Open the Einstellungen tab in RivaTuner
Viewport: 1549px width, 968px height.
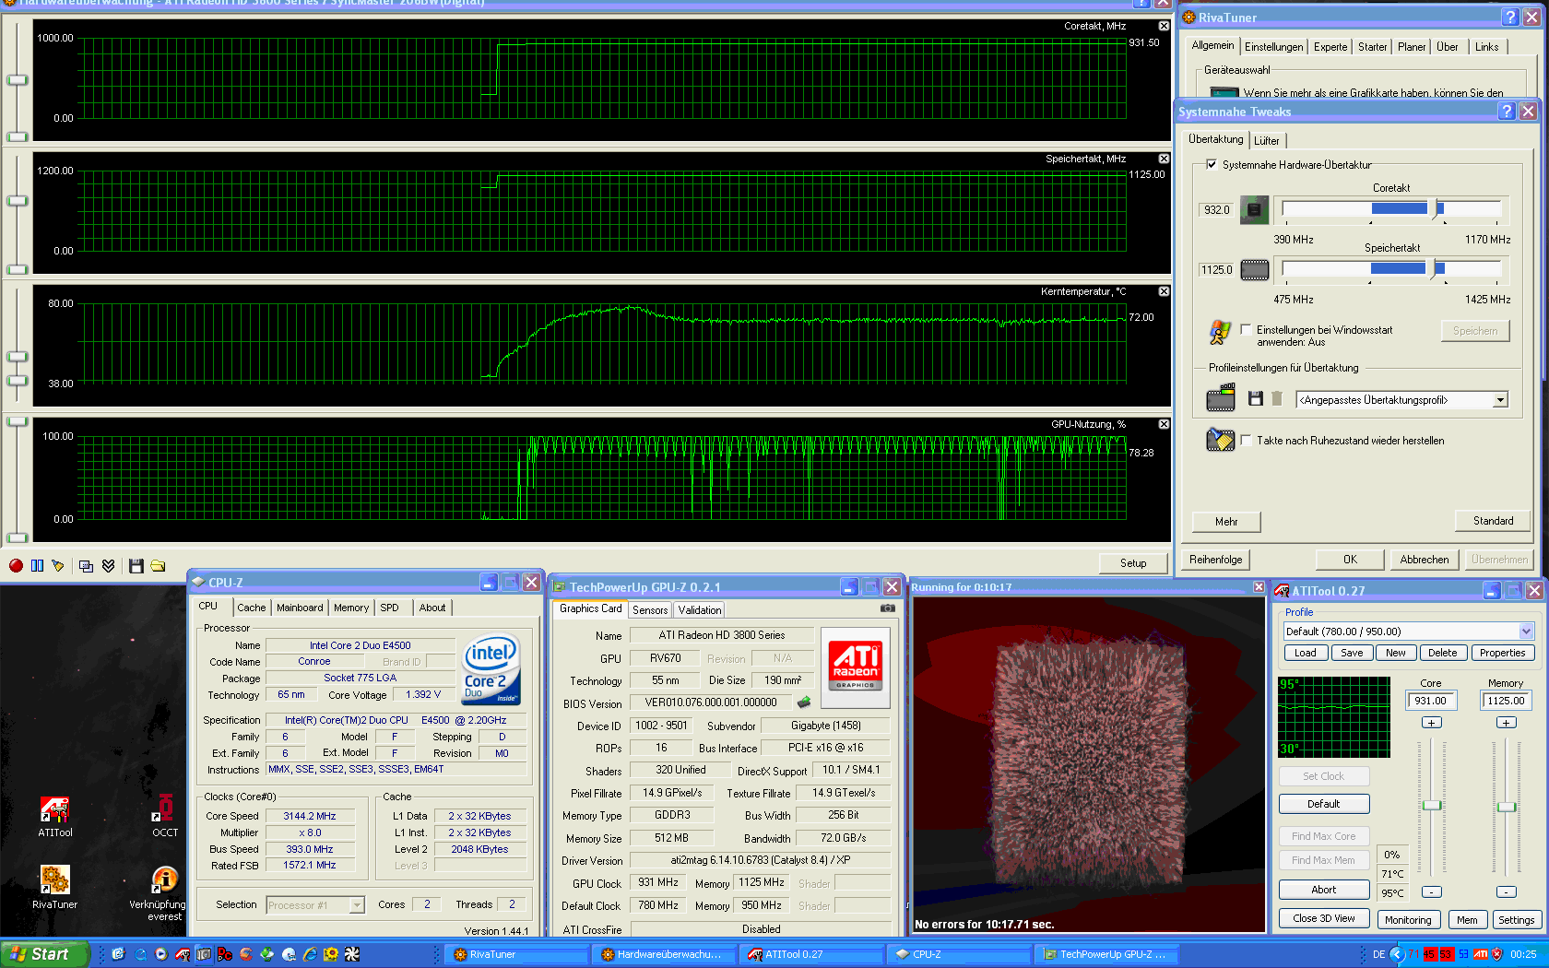(x=1273, y=47)
